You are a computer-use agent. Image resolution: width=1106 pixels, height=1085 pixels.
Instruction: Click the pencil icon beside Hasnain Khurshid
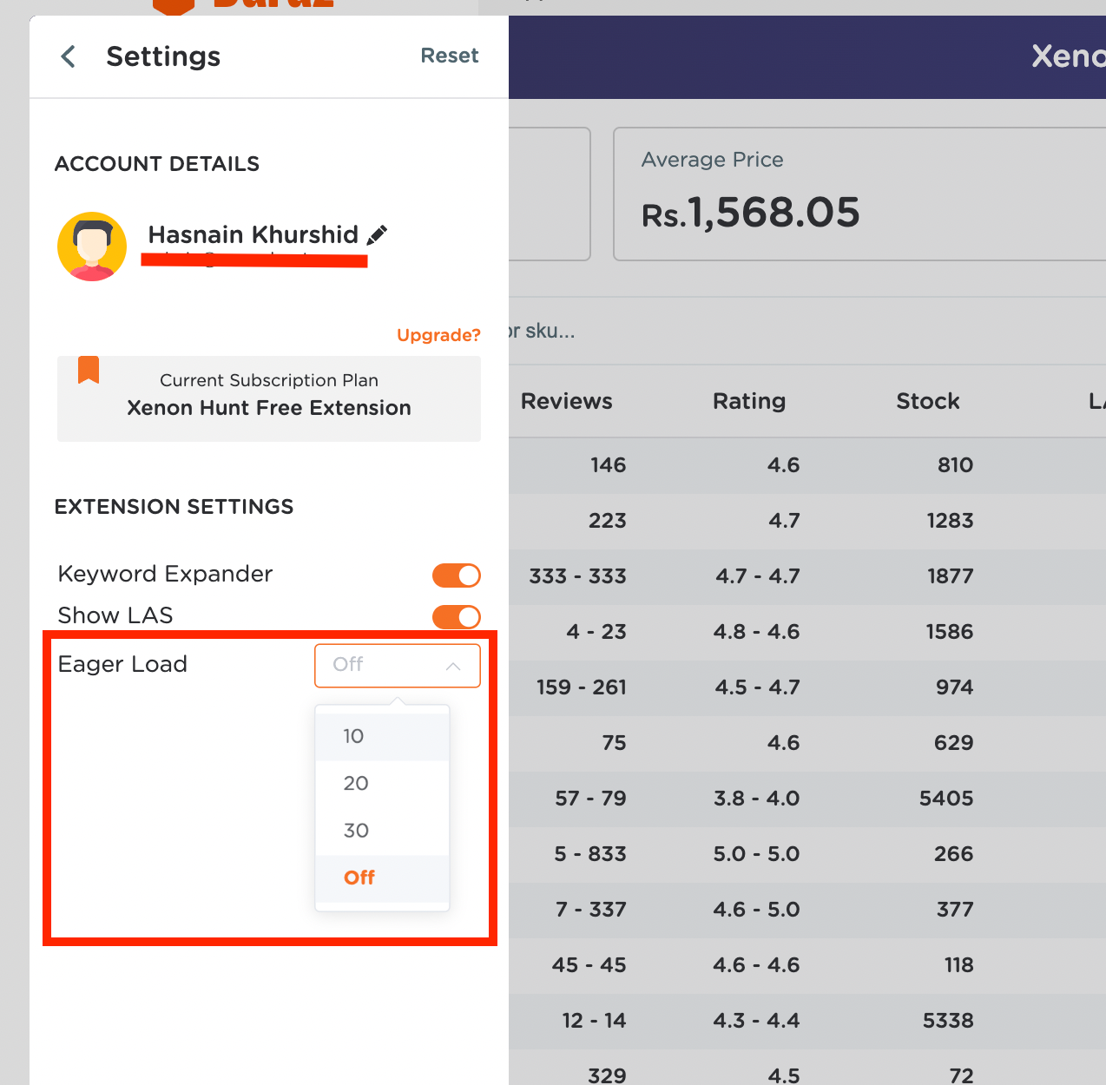[x=377, y=235]
